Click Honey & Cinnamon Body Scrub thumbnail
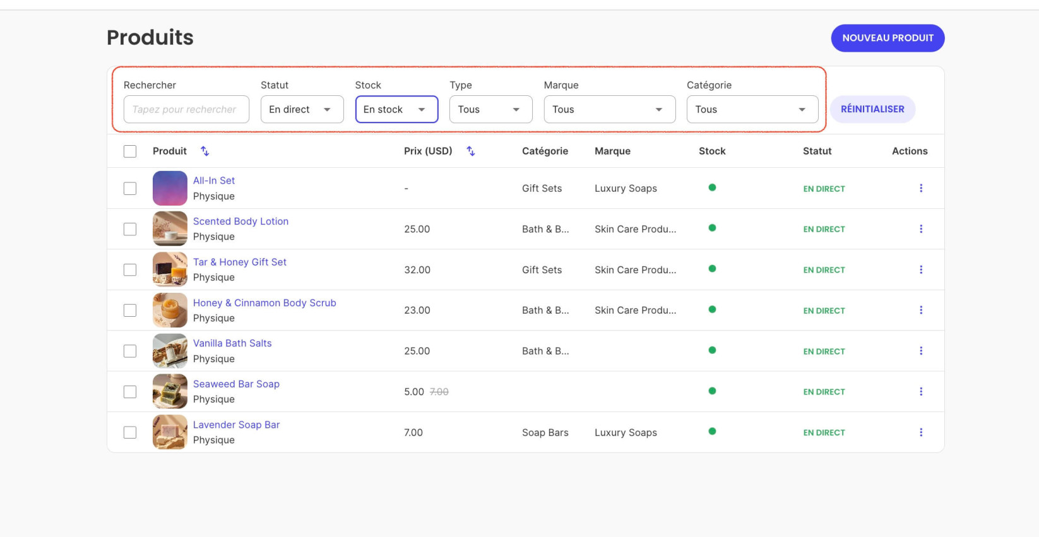Image resolution: width=1039 pixels, height=537 pixels. (170, 310)
